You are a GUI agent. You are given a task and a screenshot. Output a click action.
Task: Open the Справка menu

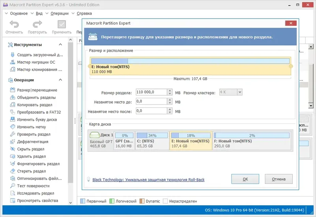(84, 13)
